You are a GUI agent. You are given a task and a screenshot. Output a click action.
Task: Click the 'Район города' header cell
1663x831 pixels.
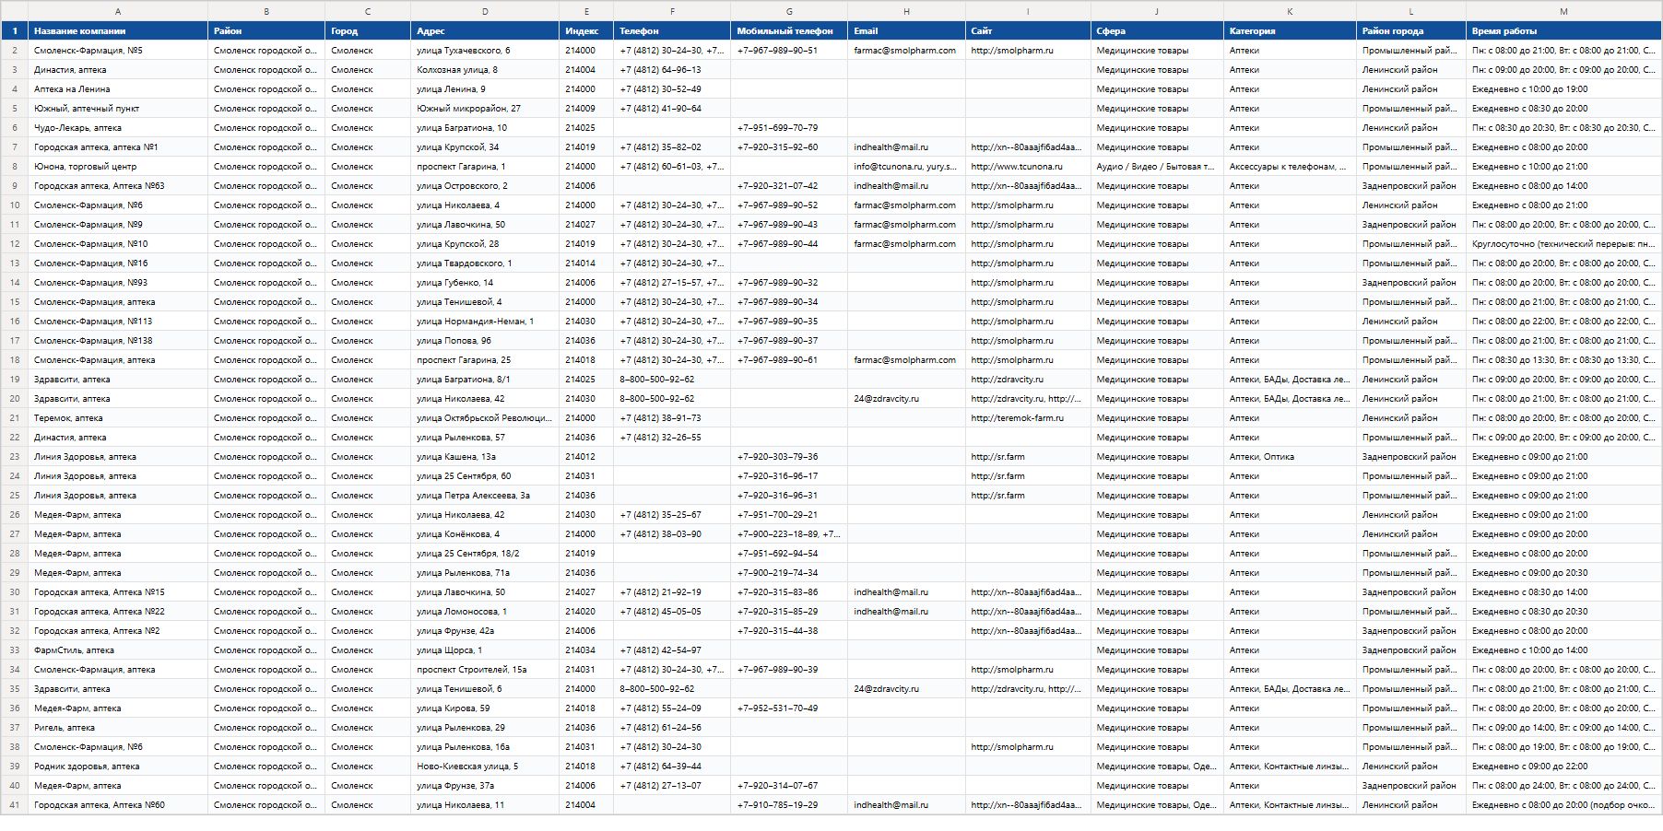(x=1411, y=31)
